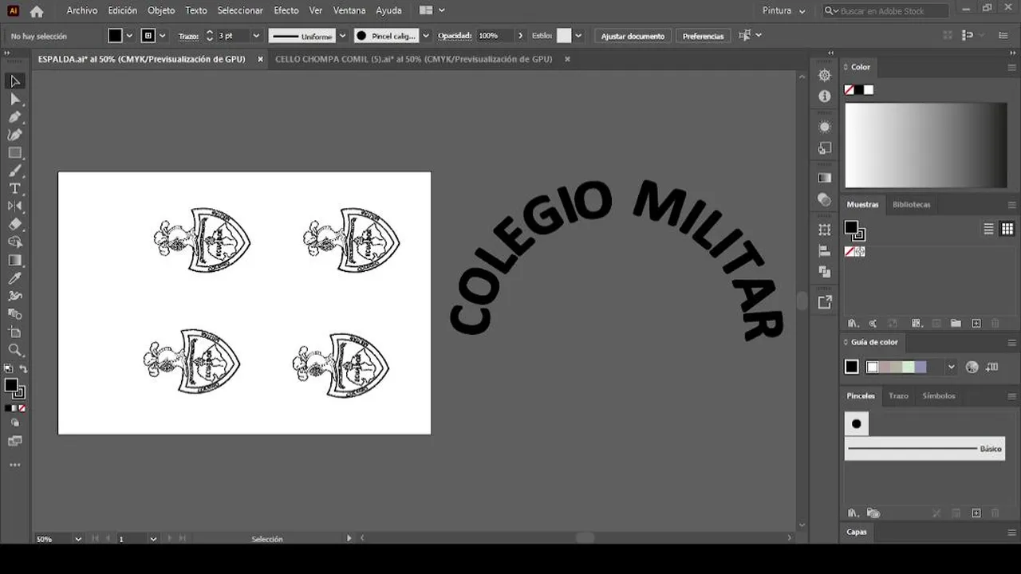The width and height of the screenshot is (1021, 574).
Task: Open the Transparency panel dock icon
Action: [x=825, y=199]
